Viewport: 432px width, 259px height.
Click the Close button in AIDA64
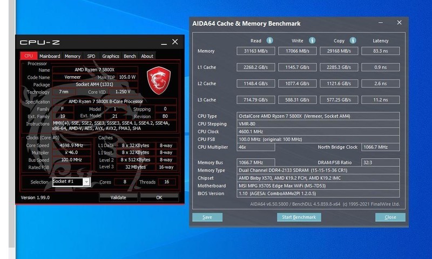coord(390,217)
